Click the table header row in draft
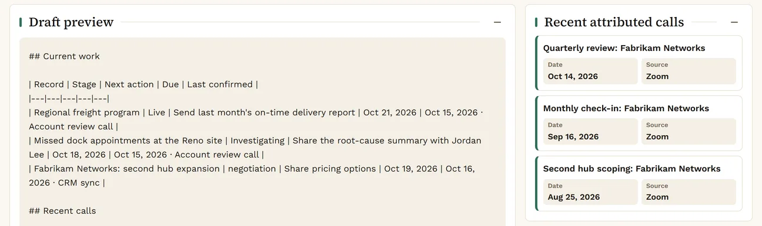The image size is (762, 226). (143, 84)
